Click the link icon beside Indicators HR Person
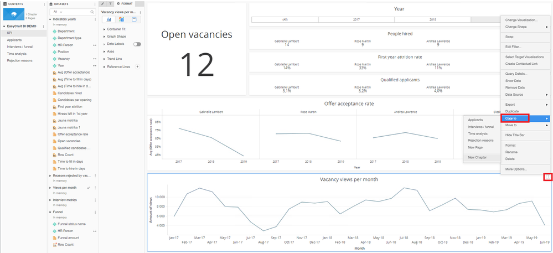Image resolution: width=553 pixels, height=253 pixels. [x=95, y=45]
